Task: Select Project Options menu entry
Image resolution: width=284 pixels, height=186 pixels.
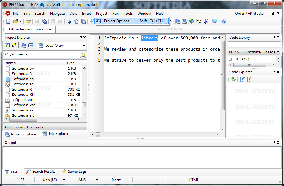Action: pyautogui.click(x=132, y=21)
